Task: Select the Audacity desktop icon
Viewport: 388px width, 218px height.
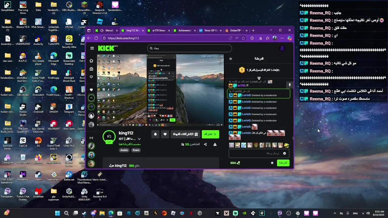Action: [x=38, y=40]
